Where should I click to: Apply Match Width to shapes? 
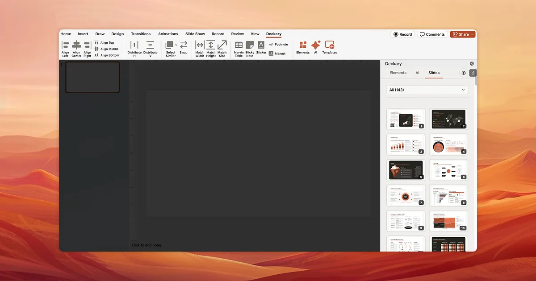(x=200, y=45)
